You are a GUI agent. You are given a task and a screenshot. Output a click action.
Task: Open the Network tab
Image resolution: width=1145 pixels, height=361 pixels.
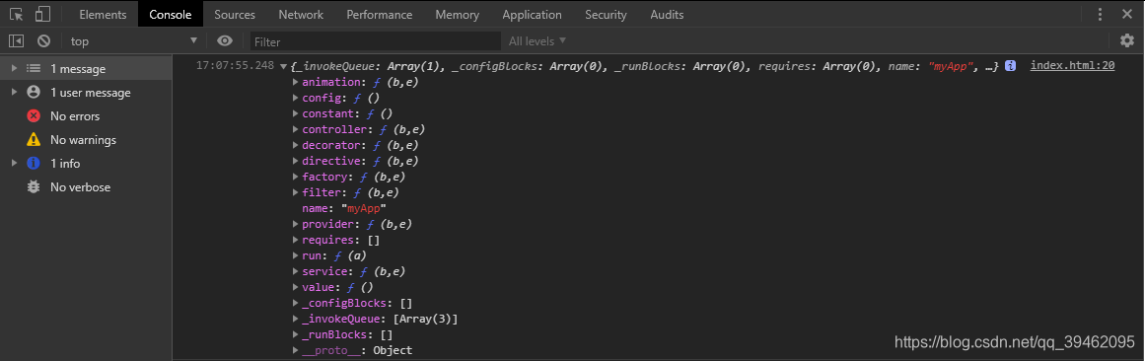[x=301, y=14]
